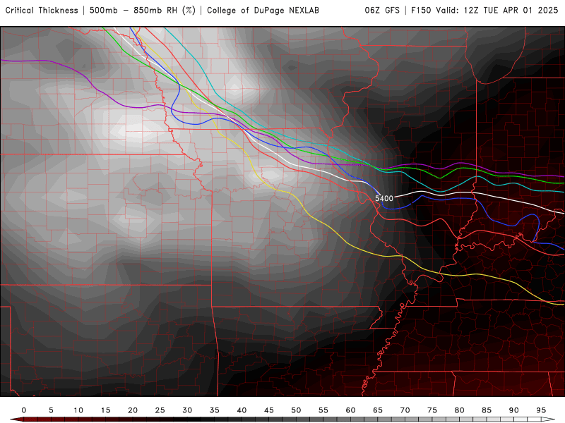Click the 95 value on the colorbar

541,410
